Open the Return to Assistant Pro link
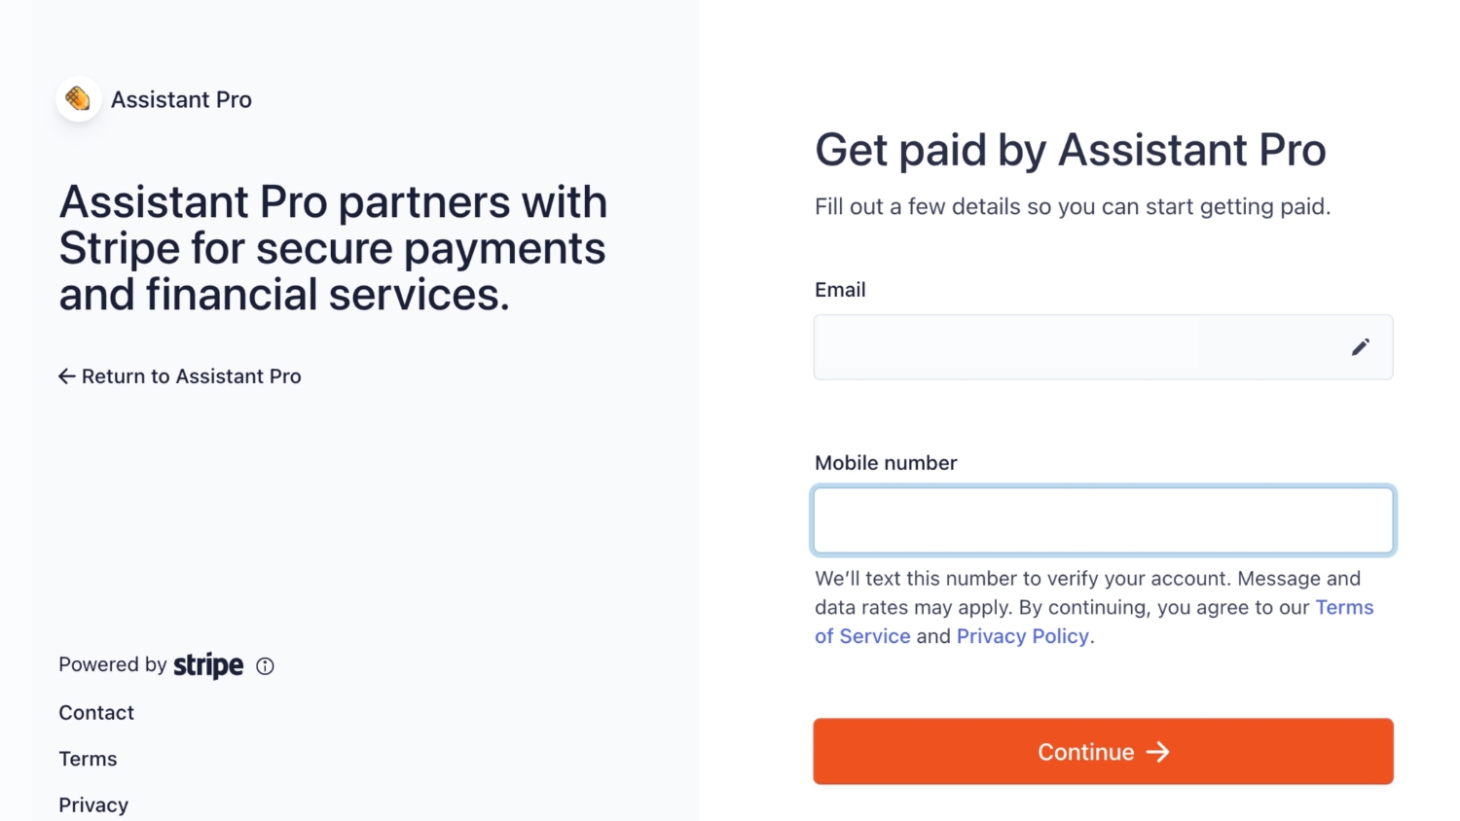 point(180,376)
